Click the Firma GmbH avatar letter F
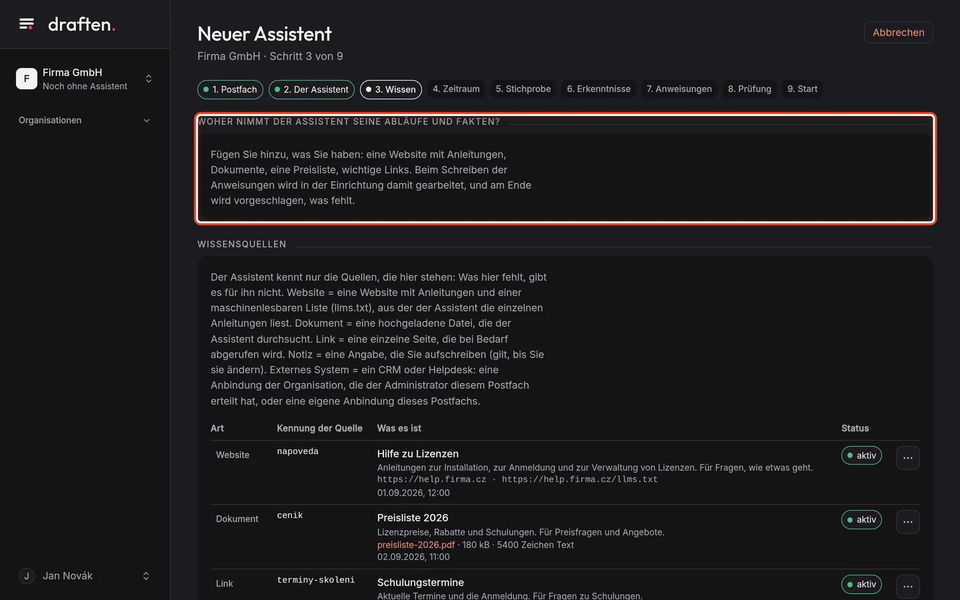 coord(26,79)
